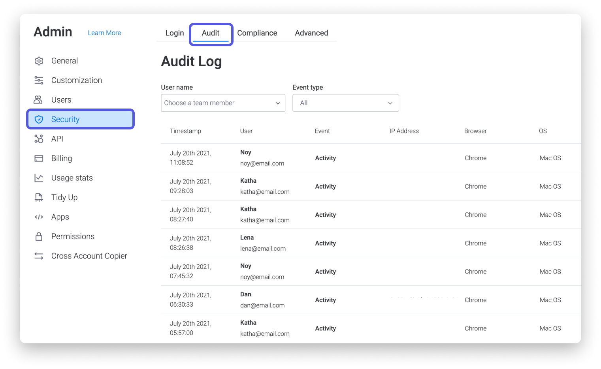Click the Browser column header
Image resolution: width=601 pixels, height=369 pixels.
(x=475, y=131)
